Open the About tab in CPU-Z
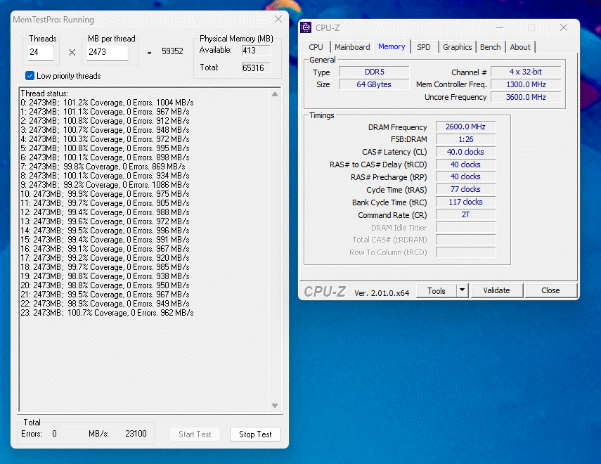 [520, 47]
